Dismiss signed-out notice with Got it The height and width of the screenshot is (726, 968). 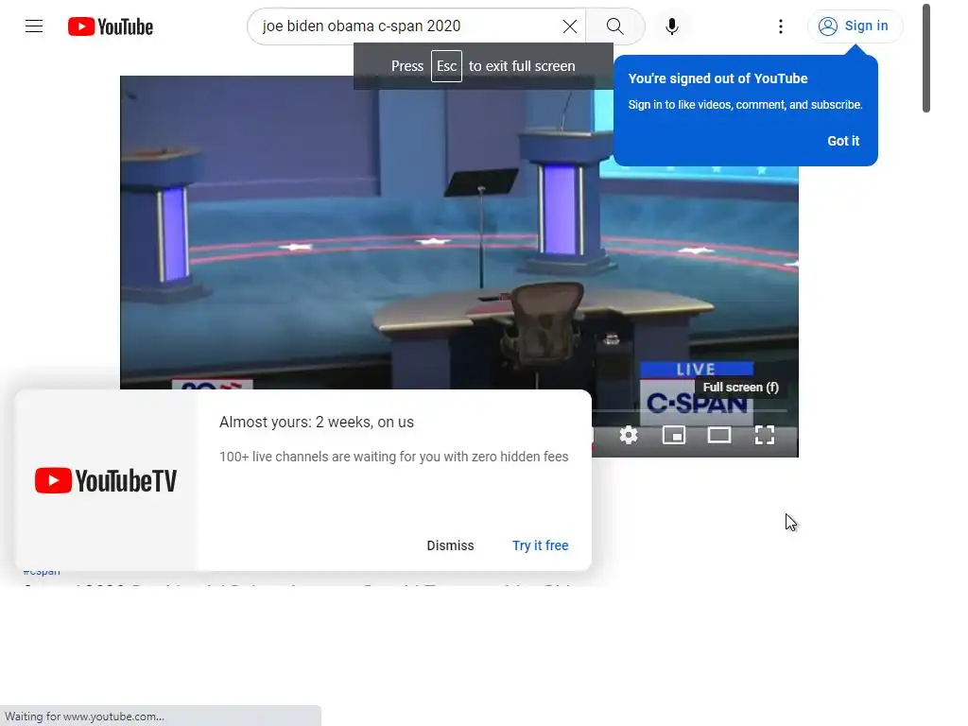coord(842,141)
